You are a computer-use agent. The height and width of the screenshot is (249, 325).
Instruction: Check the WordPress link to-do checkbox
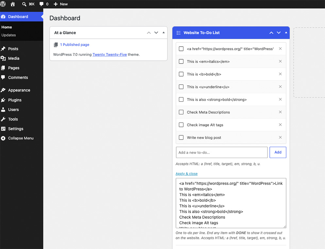[x=181, y=49]
